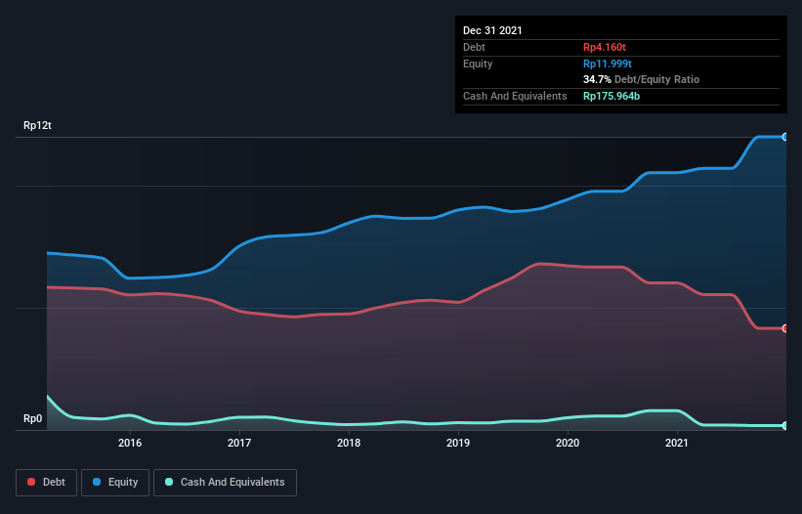The width and height of the screenshot is (802, 514).
Task: Toggle the Debt series legend button
Action: point(47,483)
